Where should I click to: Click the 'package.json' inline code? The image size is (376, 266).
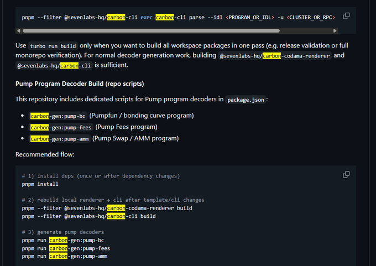[x=246, y=100]
